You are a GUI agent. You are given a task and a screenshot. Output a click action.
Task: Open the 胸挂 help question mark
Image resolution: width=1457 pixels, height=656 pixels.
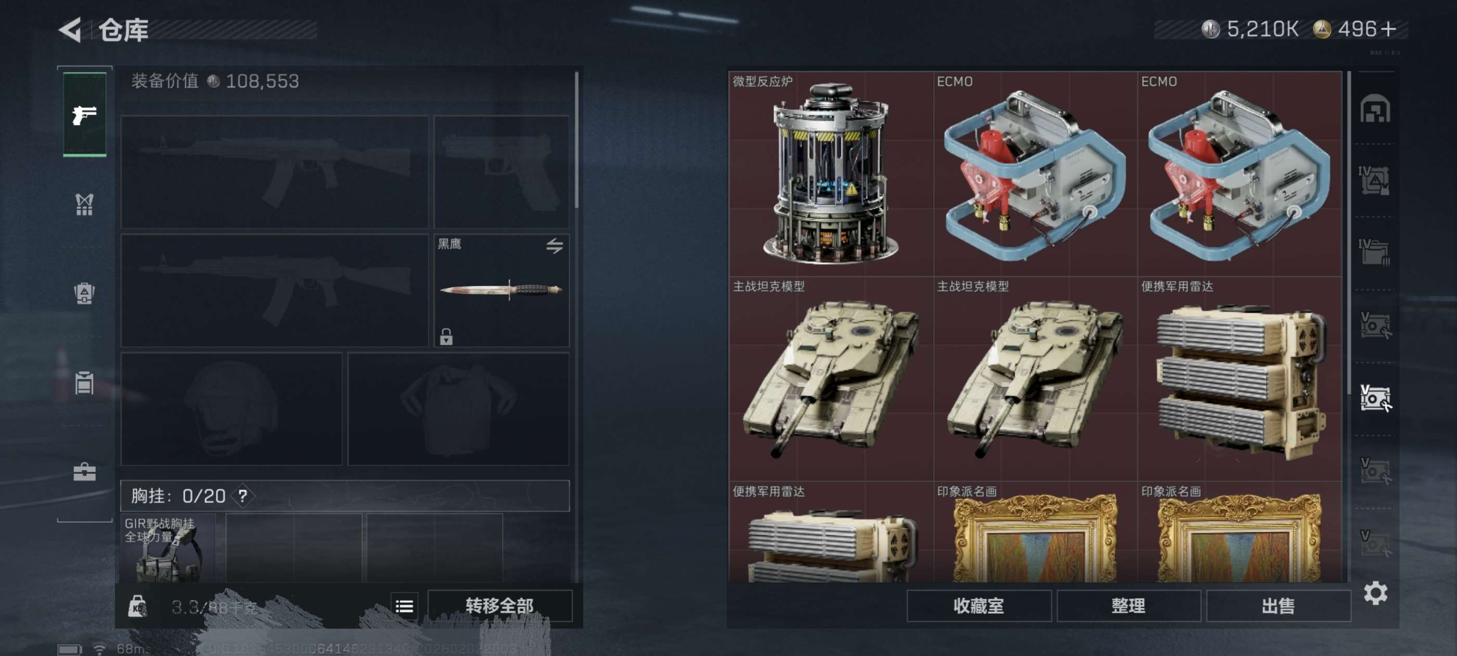pyautogui.click(x=242, y=496)
